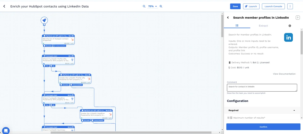Click Success outcome of Create LinkedIn Profile URL node
Image resolution: width=303 pixels, height=134 pixels.
pos(64,85)
